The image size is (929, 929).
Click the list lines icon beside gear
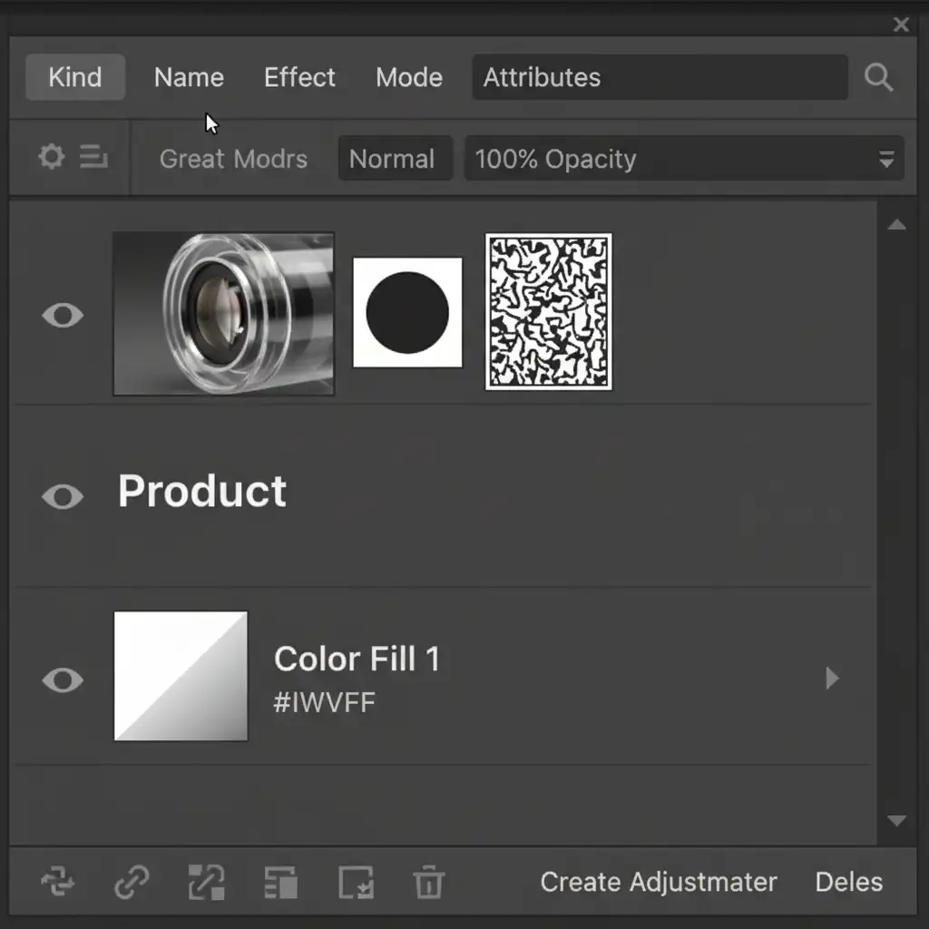point(93,158)
